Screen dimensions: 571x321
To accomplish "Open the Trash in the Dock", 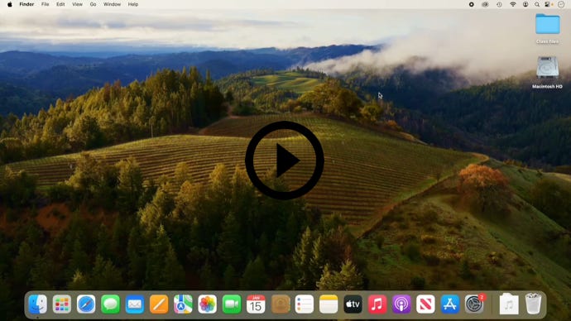I will coord(533,304).
